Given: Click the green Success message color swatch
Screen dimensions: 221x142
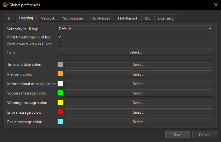Looking at the screenshot, I should pyautogui.click(x=60, y=93).
